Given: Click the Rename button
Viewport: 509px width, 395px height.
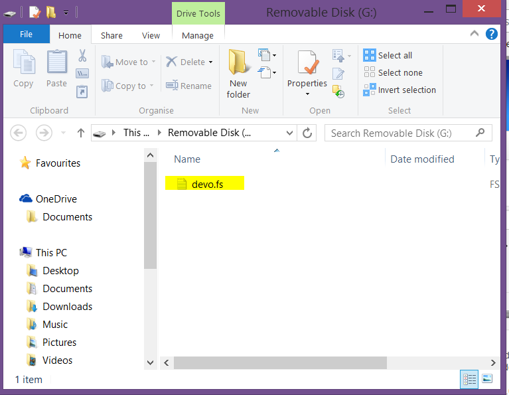Looking at the screenshot, I should (188, 86).
